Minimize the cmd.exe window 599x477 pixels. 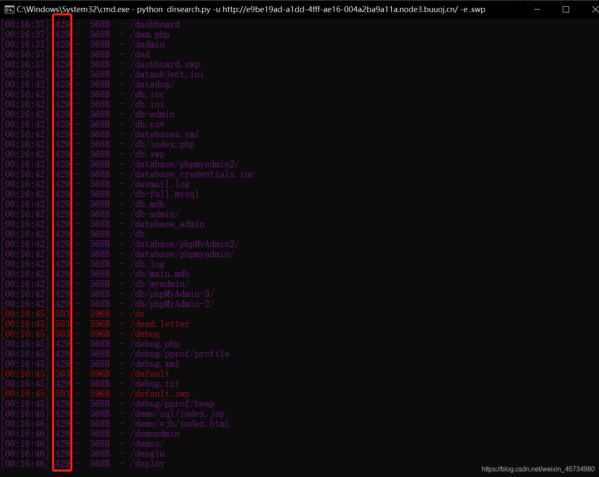click(x=537, y=9)
